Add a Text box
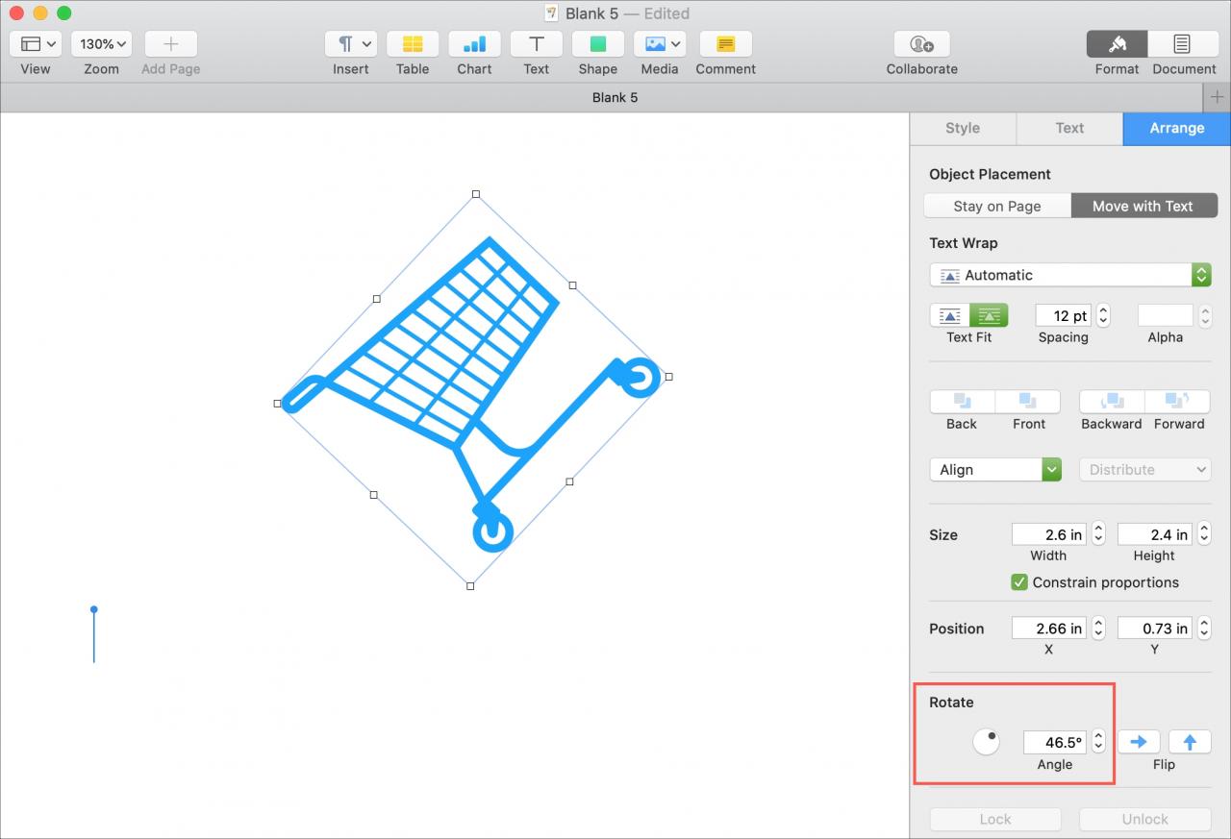 pyautogui.click(x=536, y=44)
